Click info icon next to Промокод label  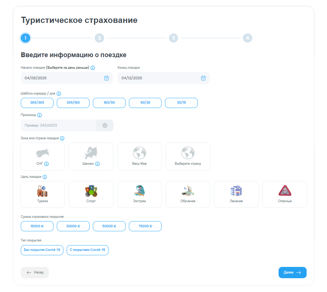(x=40, y=115)
